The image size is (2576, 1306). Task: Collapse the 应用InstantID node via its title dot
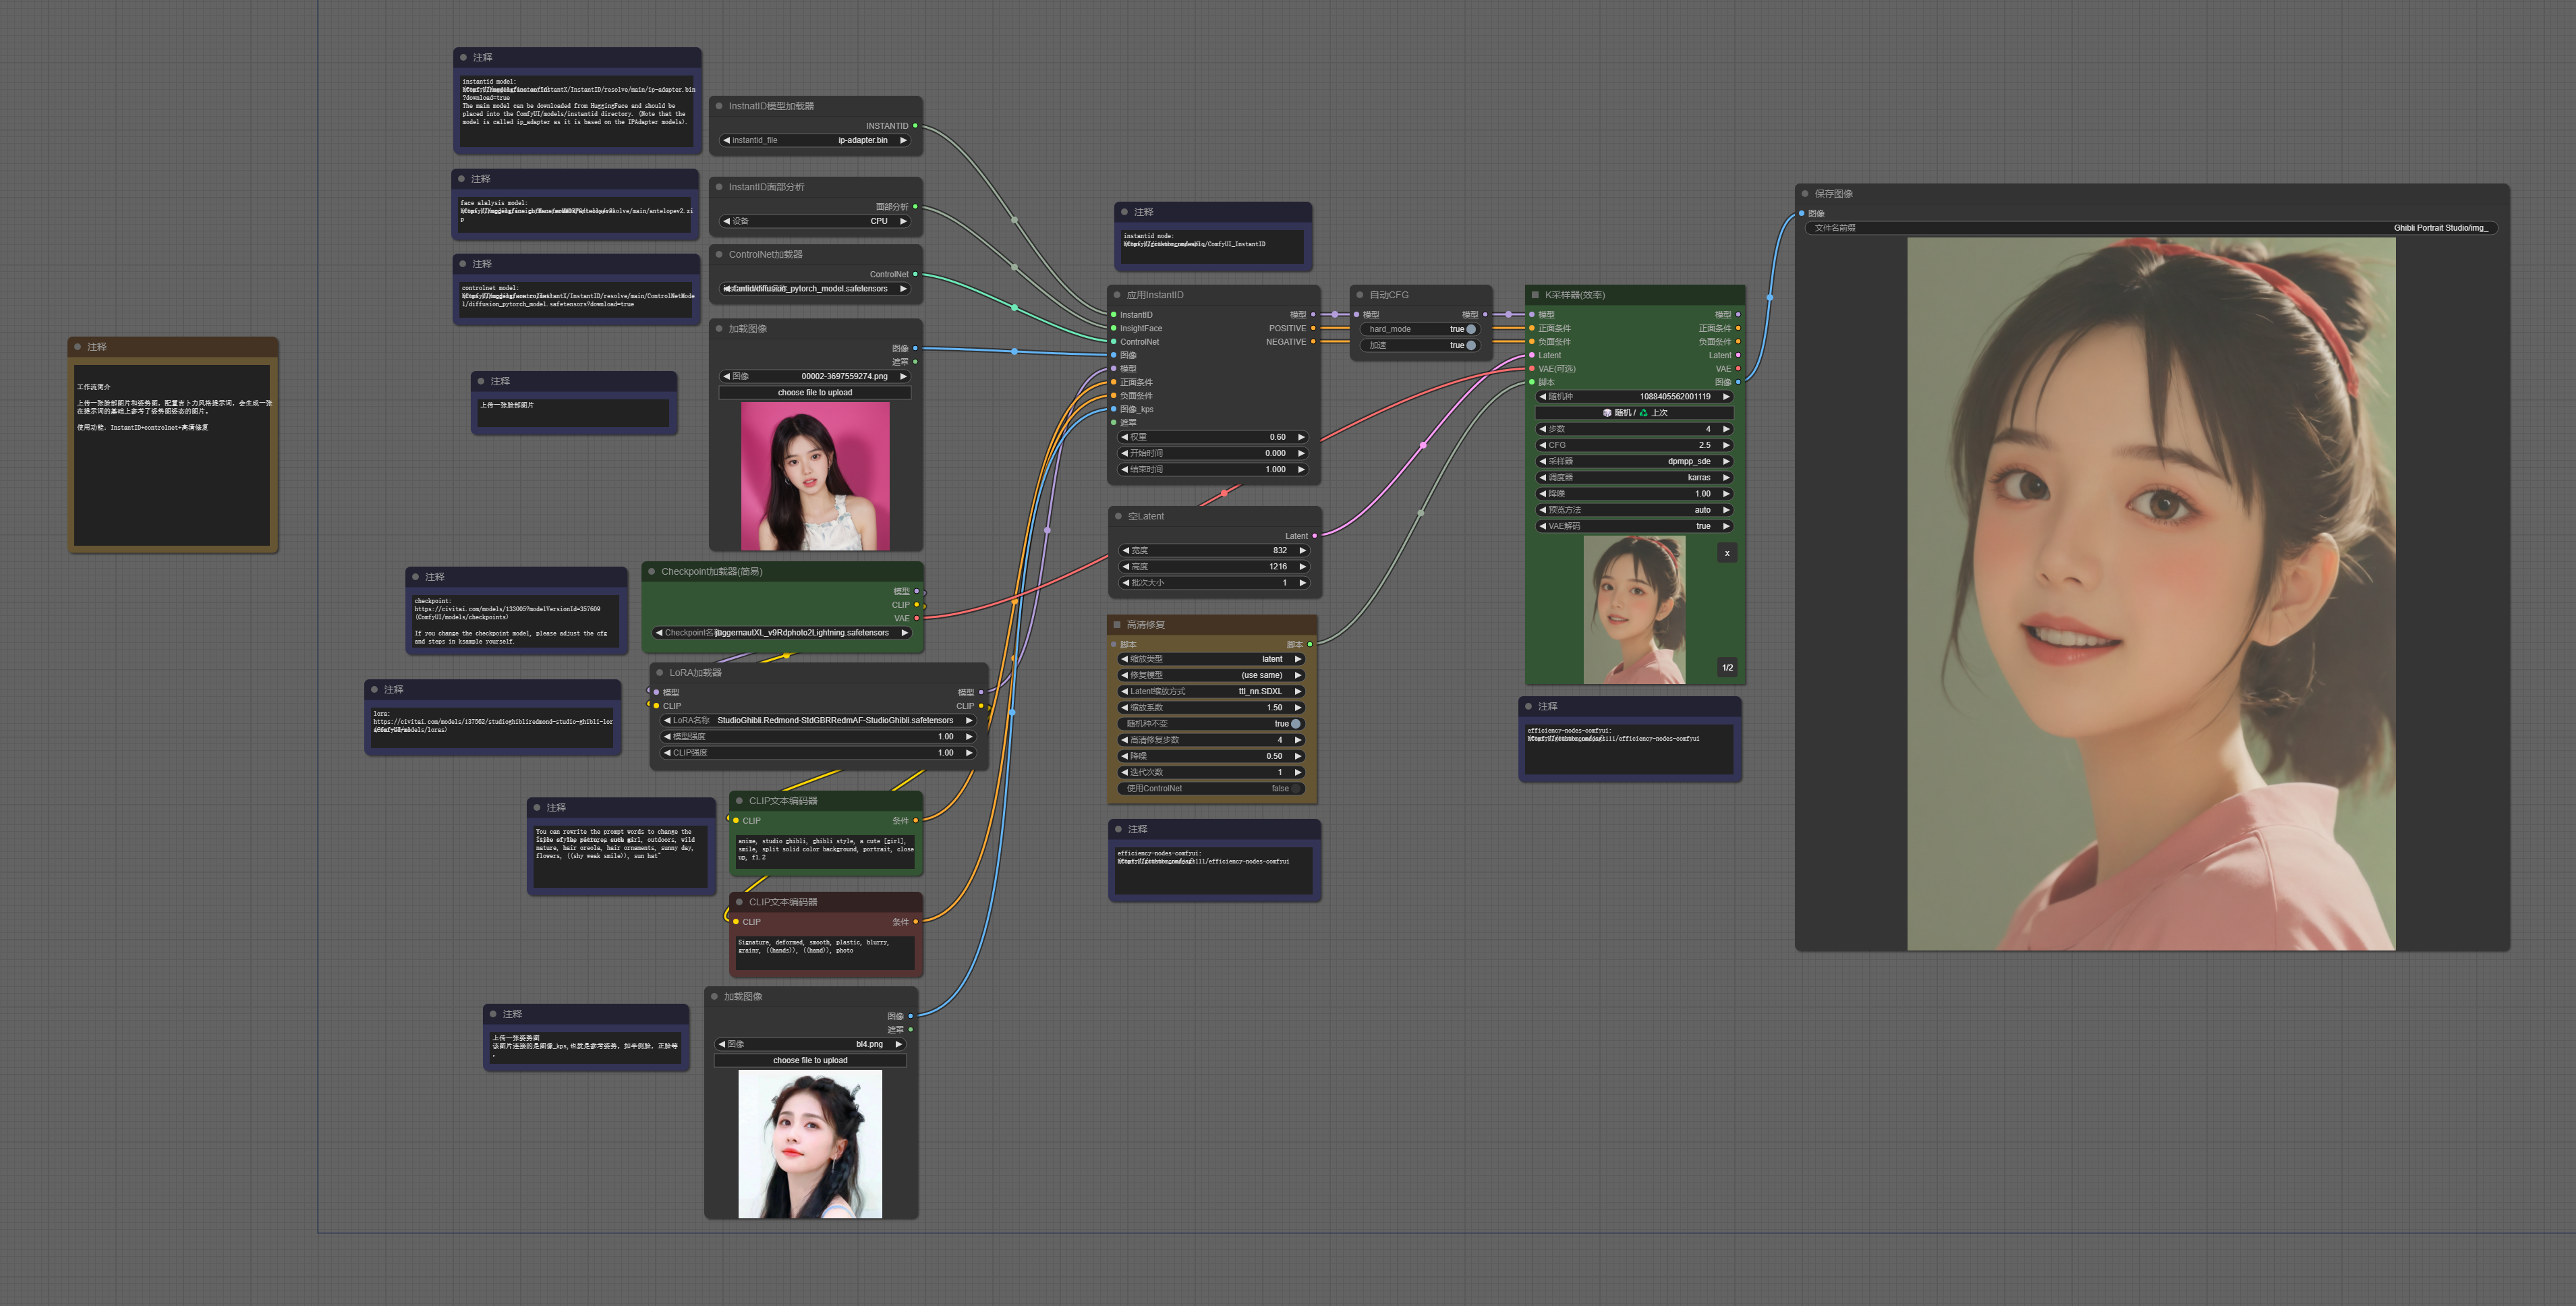pyautogui.click(x=1117, y=295)
